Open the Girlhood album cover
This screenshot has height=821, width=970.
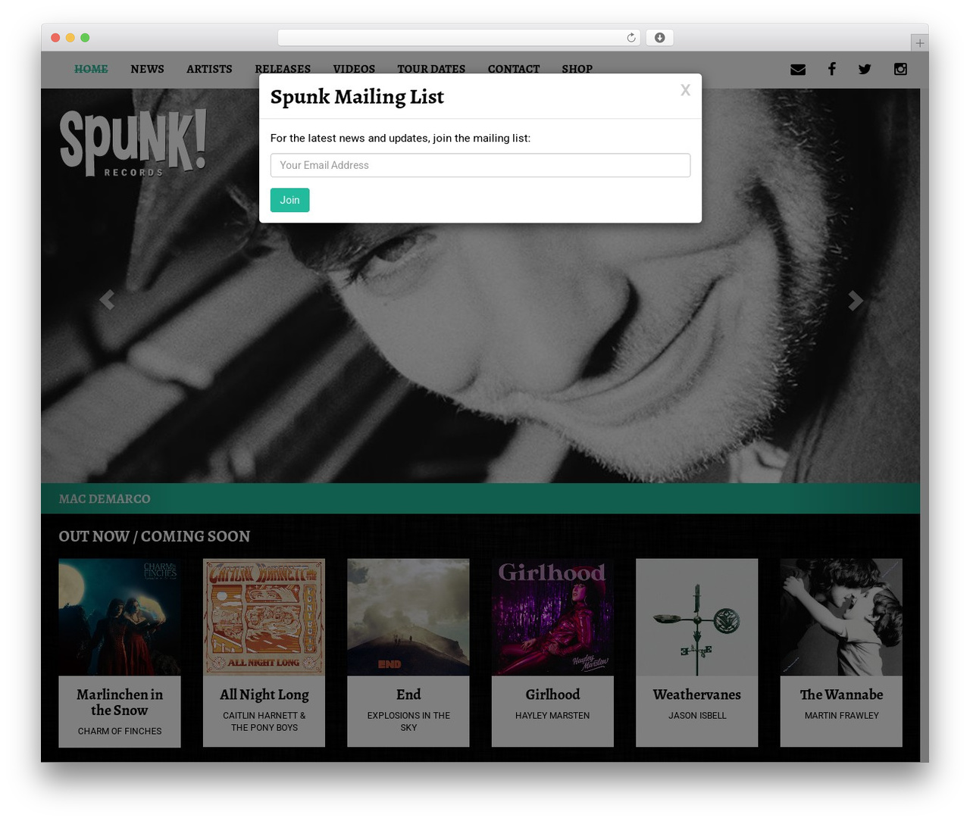tap(552, 617)
